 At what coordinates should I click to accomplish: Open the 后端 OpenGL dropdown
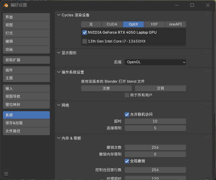pyautogui.click(x=155, y=62)
